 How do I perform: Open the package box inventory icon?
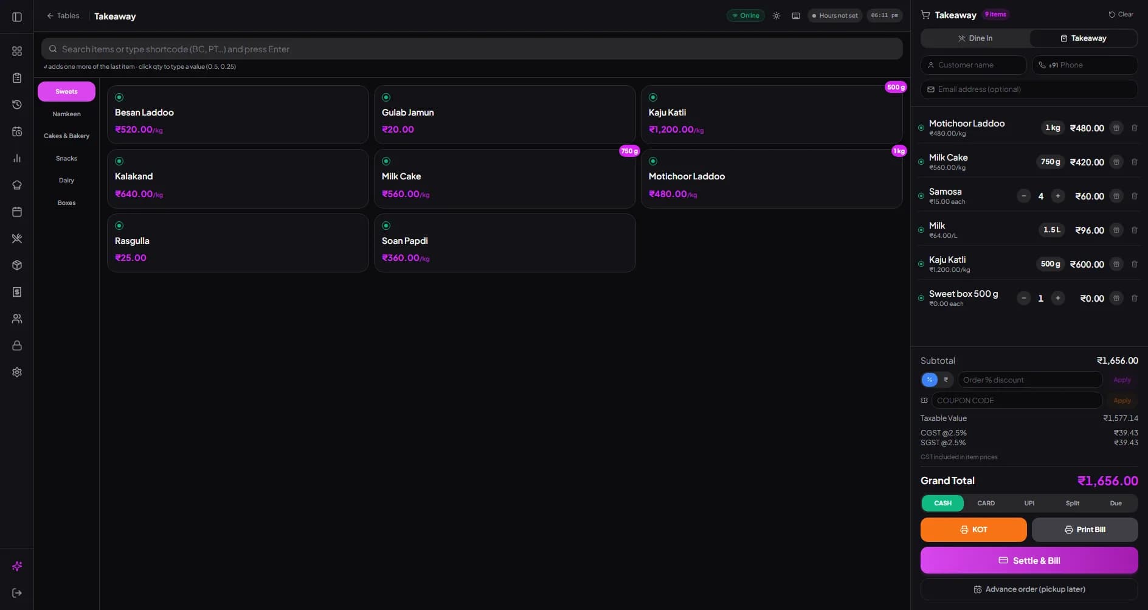tap(17, 265)
